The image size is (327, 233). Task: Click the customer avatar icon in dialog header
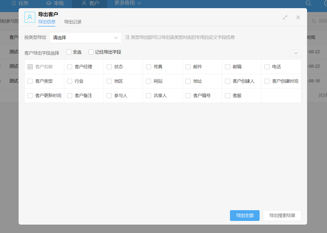pos(30,17)
